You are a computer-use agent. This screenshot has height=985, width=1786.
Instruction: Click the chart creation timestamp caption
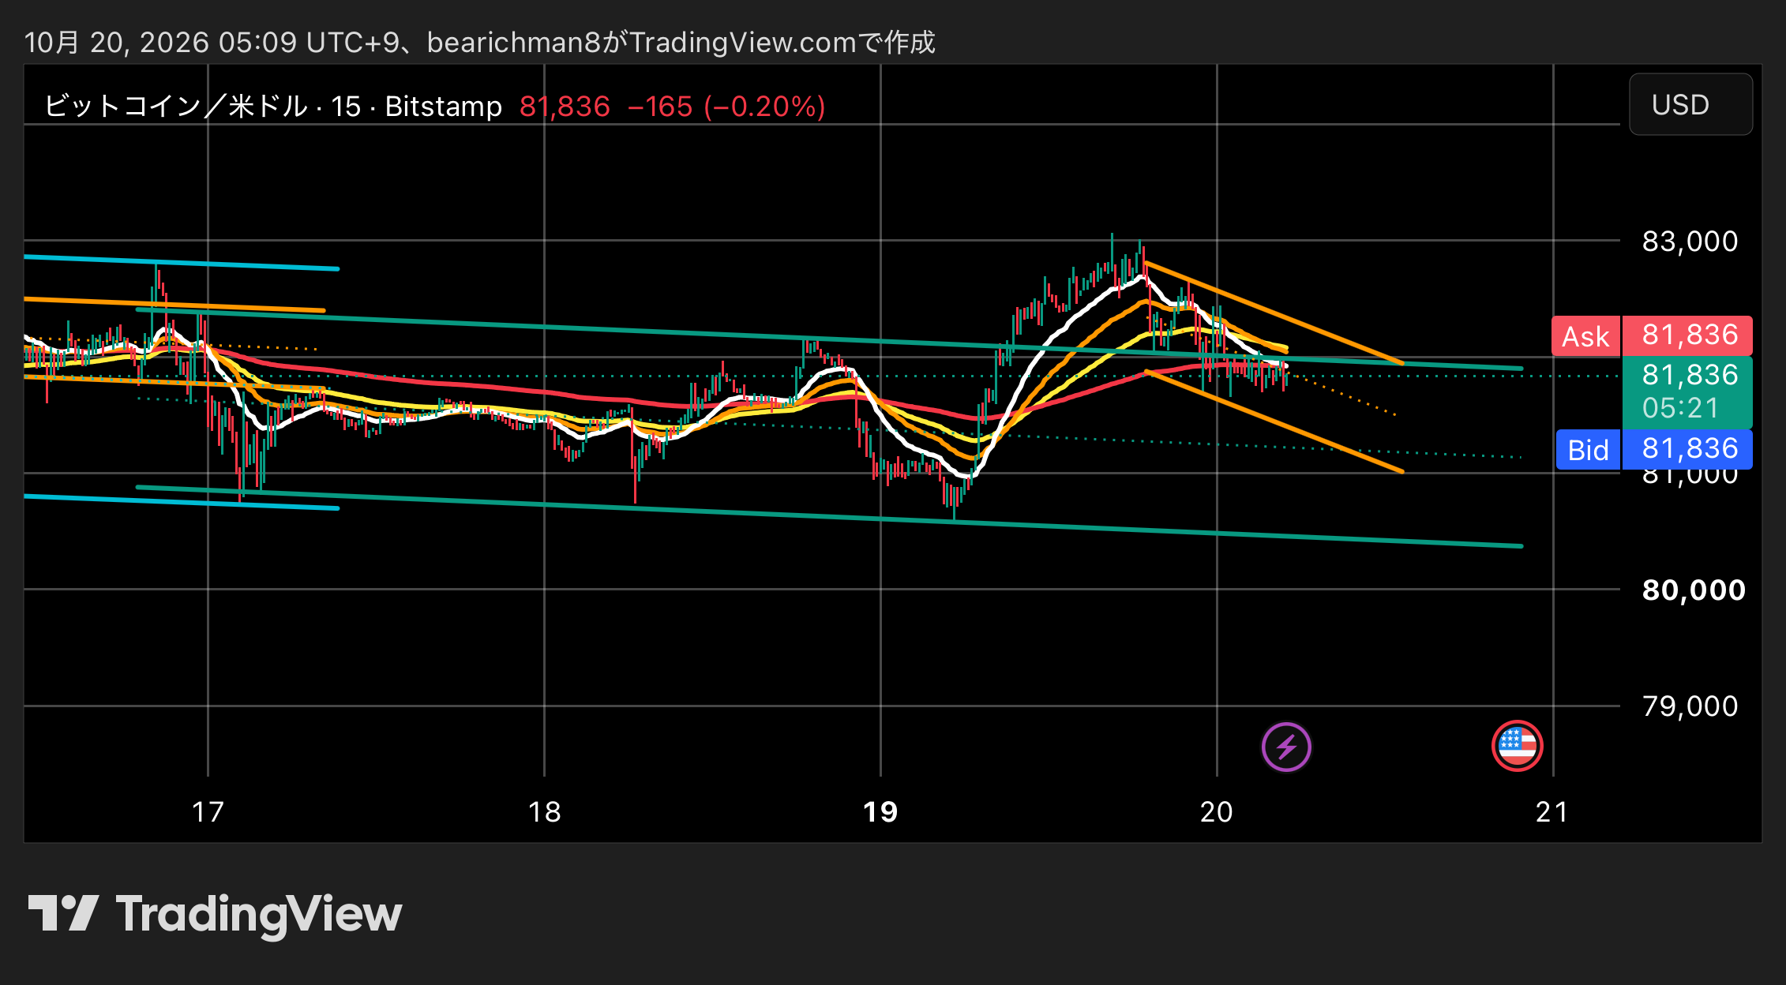pyautogui.click(x=479, y=42)
